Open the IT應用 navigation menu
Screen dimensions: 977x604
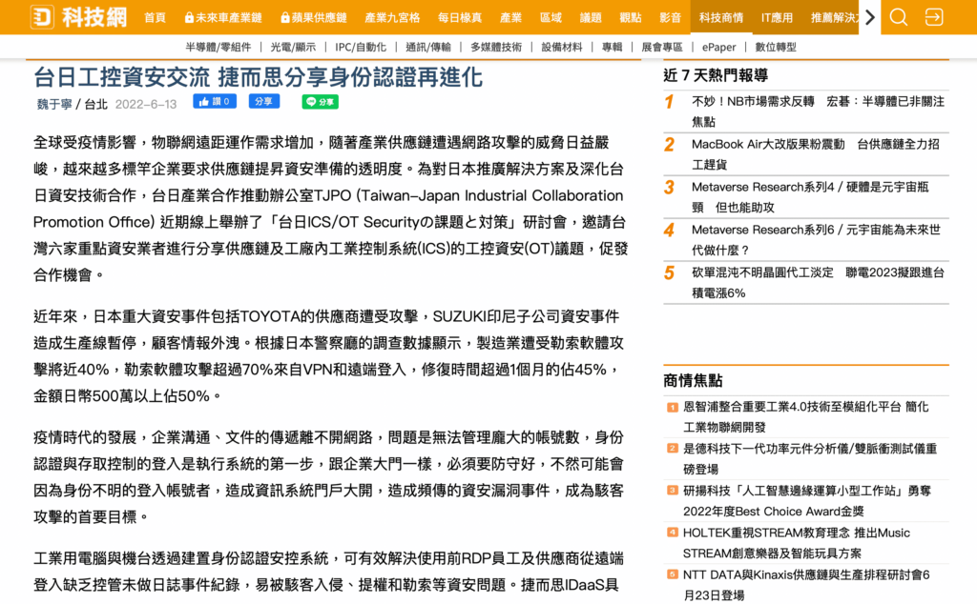coord(777,17)
